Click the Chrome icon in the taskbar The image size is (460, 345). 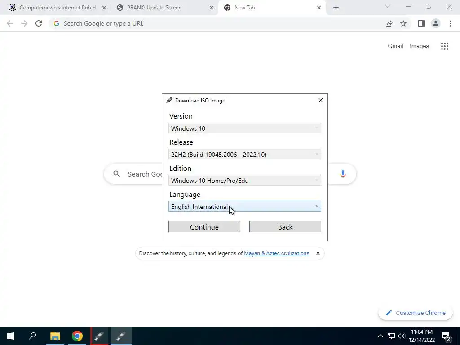(x=77, y=336)
